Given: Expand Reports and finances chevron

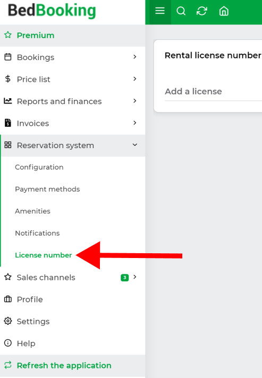Looking at the screenshot, I should click(135, 101).
